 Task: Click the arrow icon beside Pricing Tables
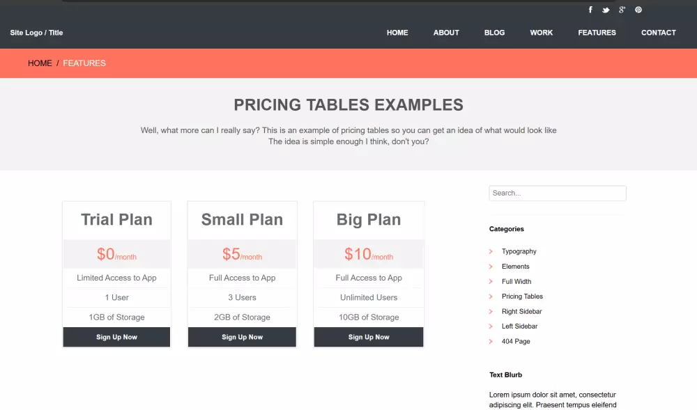(491, 297)
